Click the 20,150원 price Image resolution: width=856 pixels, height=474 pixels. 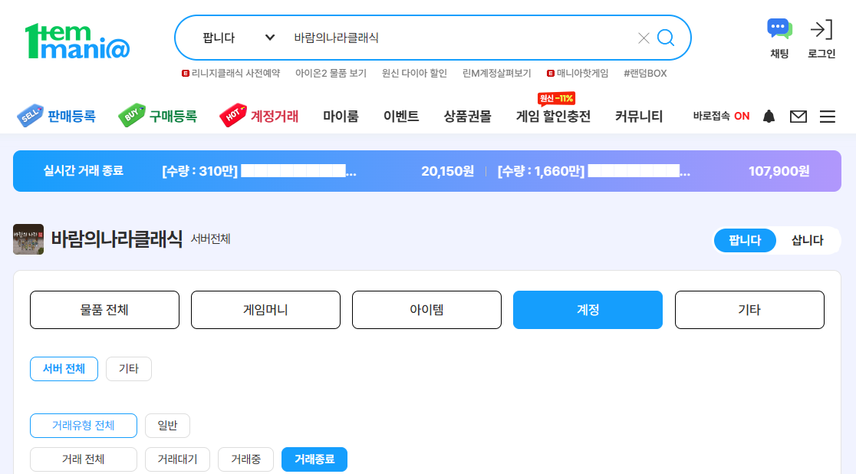448,171
